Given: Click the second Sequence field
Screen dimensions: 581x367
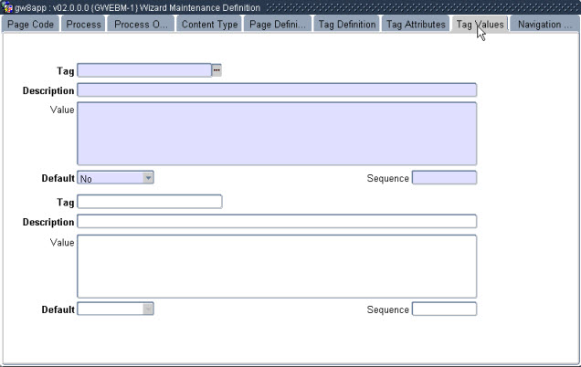Looking at the screenshot, I should [444, 309].
